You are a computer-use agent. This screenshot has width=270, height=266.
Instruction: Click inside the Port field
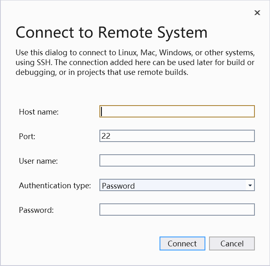pyautogui.click(x=177, y=136)
